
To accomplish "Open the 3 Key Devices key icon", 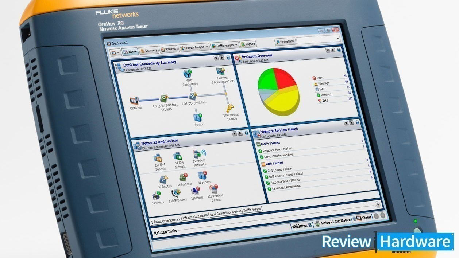I will tap(230, 108).
